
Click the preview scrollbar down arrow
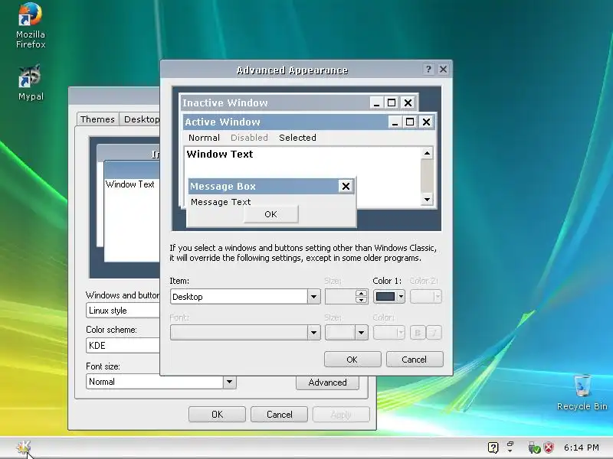point(427,200)
